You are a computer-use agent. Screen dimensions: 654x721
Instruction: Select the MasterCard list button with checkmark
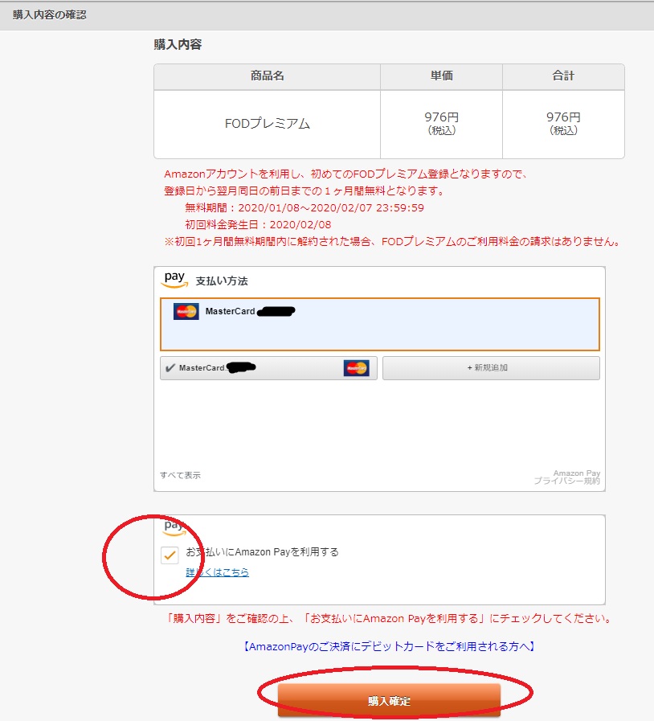268,368
